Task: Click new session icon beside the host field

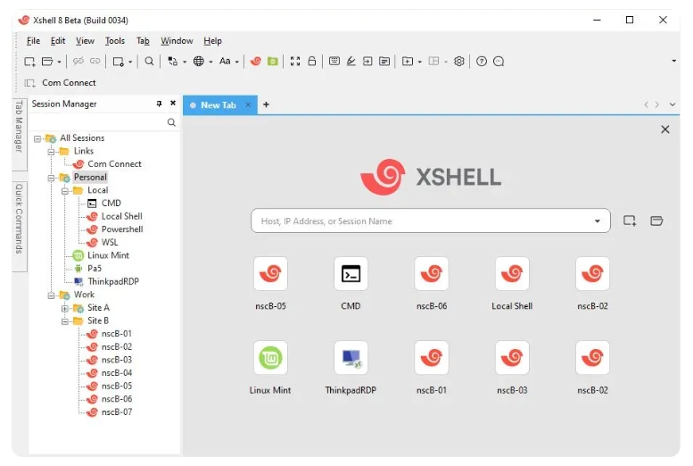Action: (x=630, y=221)
